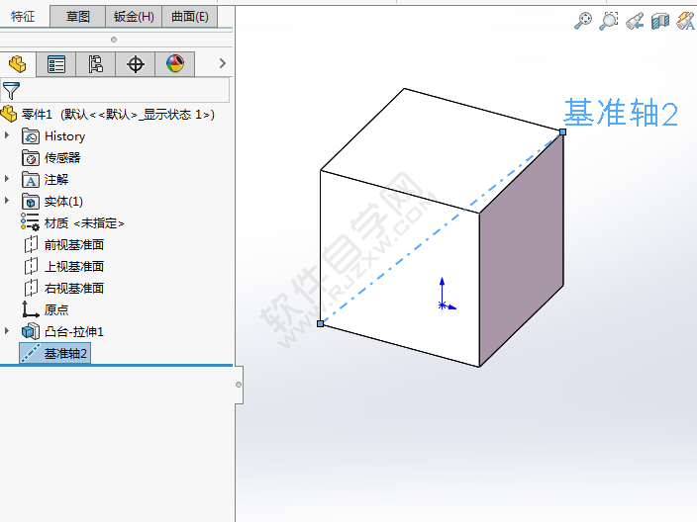Image resolution: width=697 pixels, height=522 pixels.
Task: Click the material icon beside 材质
Action: pos(31,221)
